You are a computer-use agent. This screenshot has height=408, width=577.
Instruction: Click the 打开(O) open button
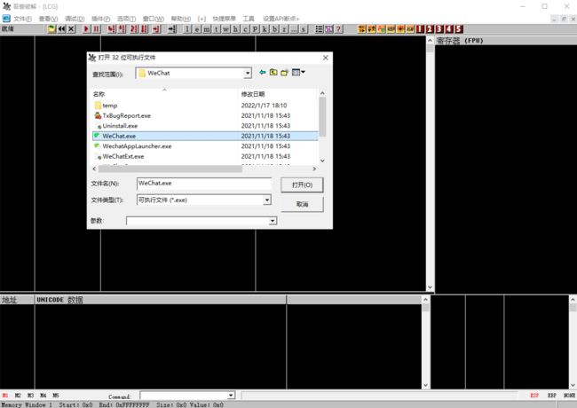tap(302, 184)
